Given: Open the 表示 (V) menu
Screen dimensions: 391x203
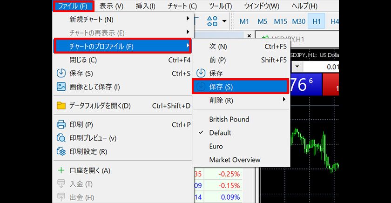Looking at the screenshot, I should pyautogui.click(x=111, y=6).
